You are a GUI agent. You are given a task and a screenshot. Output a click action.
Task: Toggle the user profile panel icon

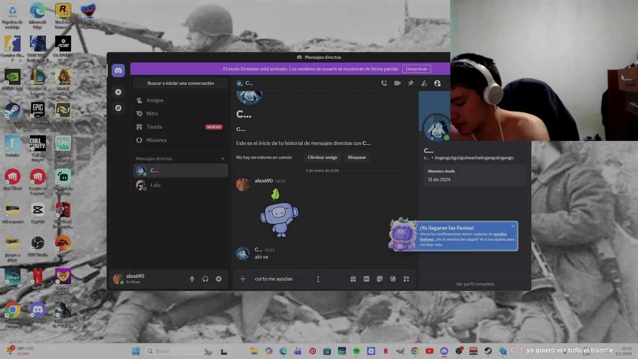click(x=437, y=83)
